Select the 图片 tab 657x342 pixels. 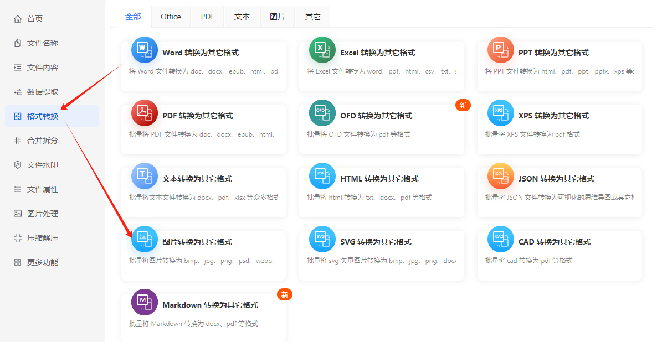pyautogui.click(x=278, y=17)
